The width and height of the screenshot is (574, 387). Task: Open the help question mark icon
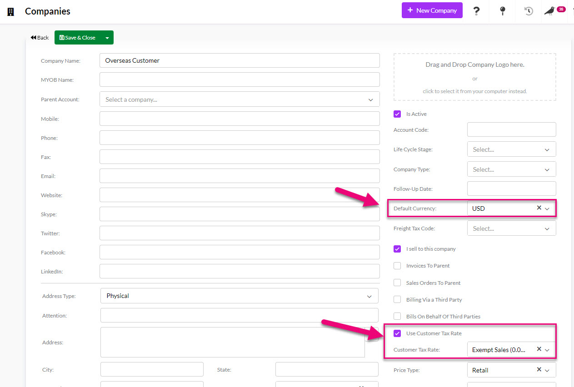(x=476, y=11)
